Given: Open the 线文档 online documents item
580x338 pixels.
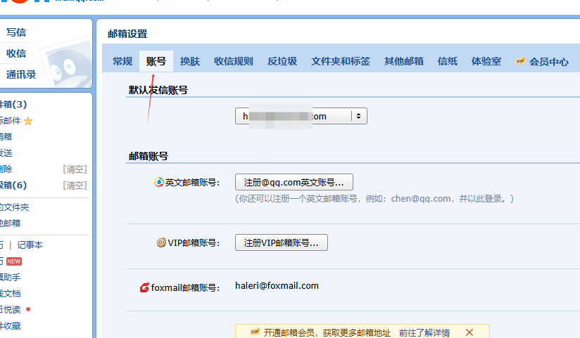Looking at the screenshot, I should (x=10, y=294).
